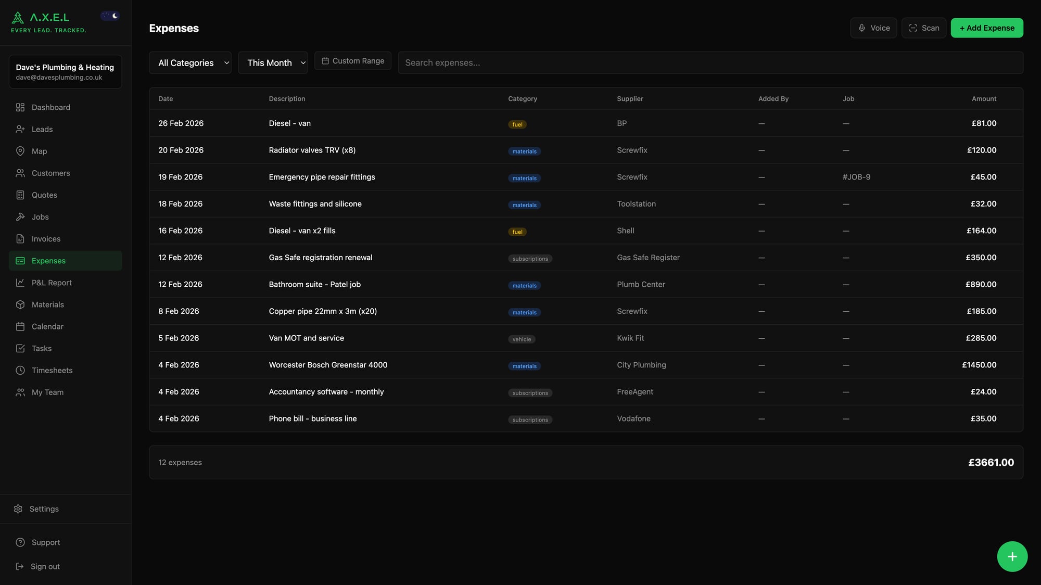Open the Dashboard from the sidebar
Viewport: 1041px width, 585px height.
21,107
